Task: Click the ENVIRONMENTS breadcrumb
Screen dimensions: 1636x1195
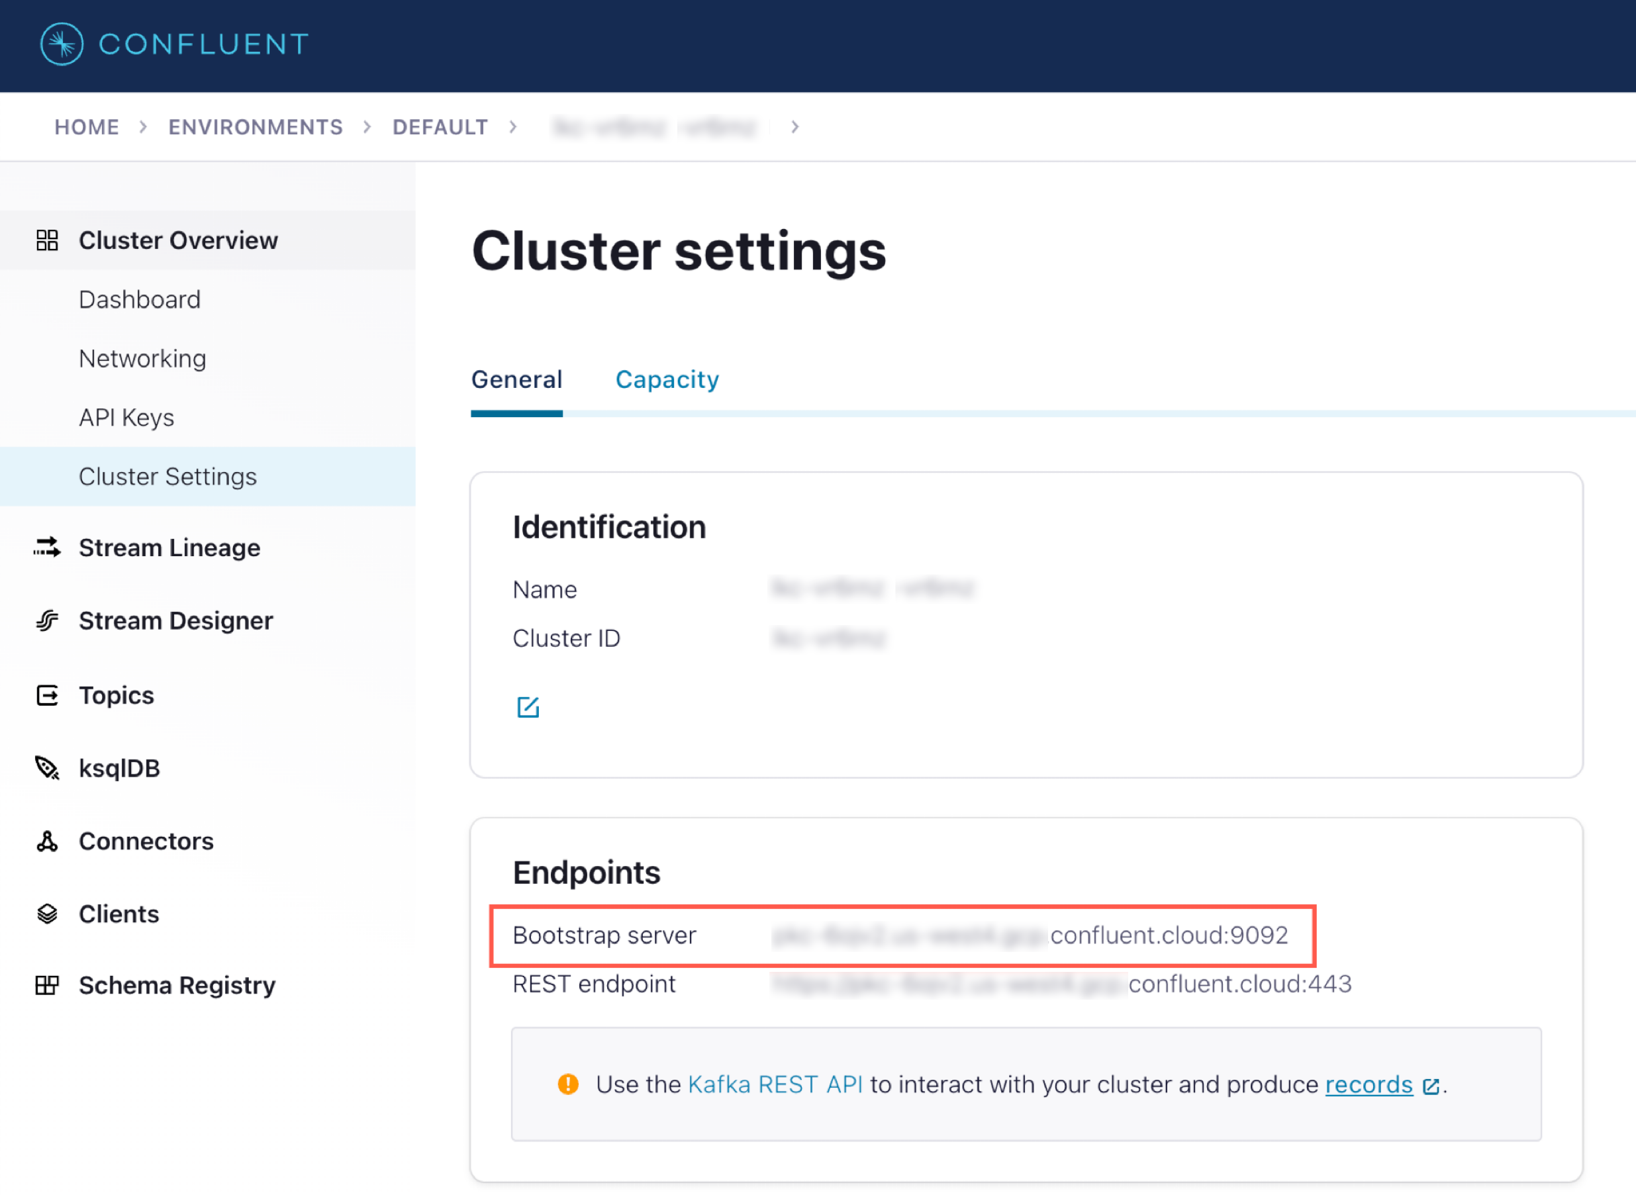Action: pyautogui.click(x=256, y=127)
